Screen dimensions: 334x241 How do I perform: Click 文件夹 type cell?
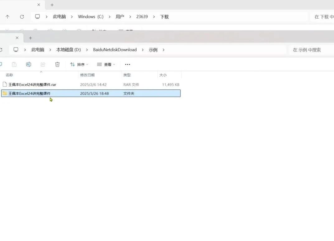point(129,93)
